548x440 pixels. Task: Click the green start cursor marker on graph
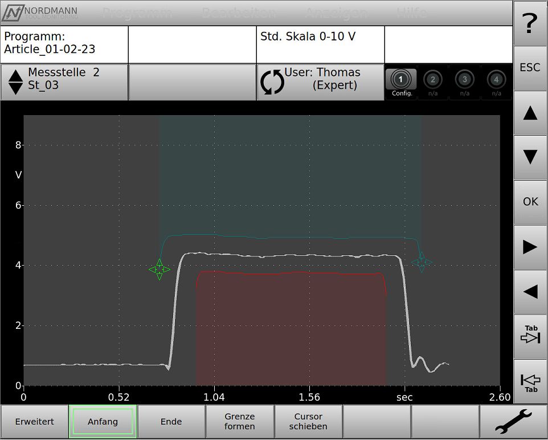tap(160, 269)
